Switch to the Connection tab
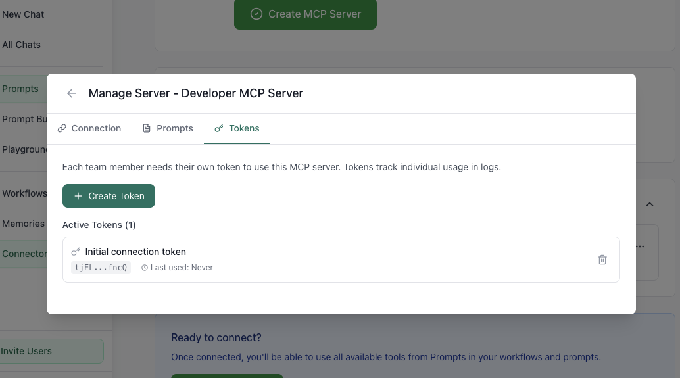 click(89, 128)
